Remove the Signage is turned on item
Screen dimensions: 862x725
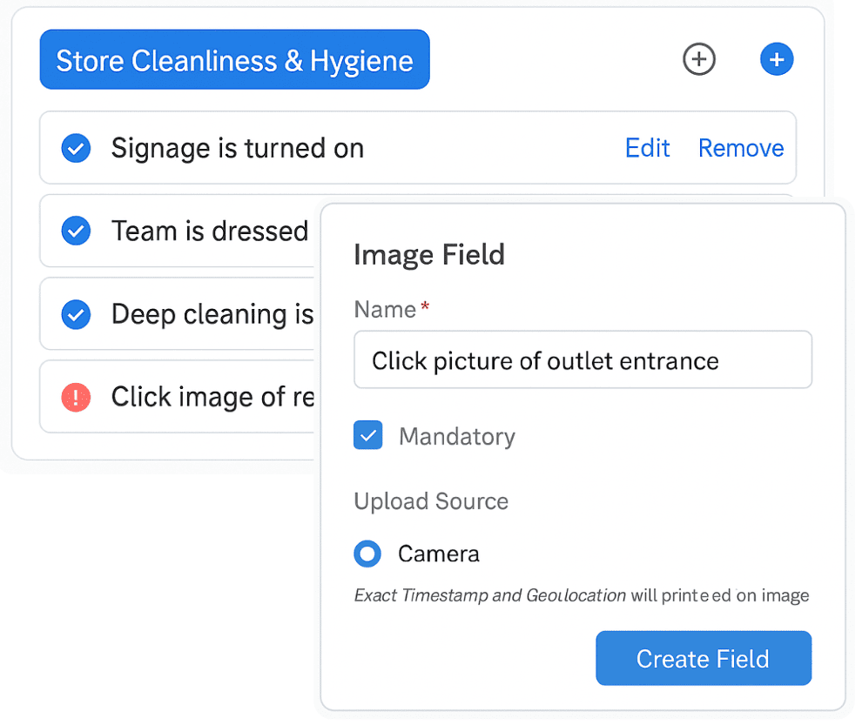coord(741,149)
